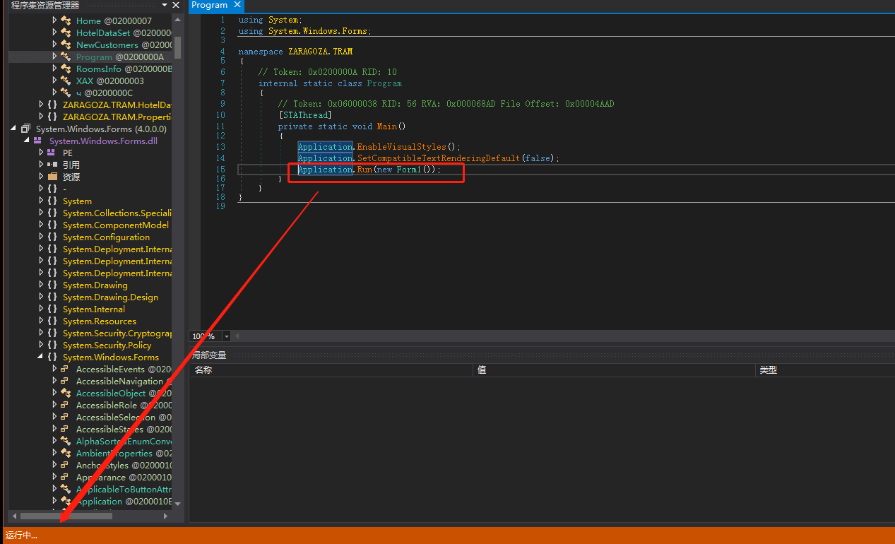Select the 'System' namespace row
895x544 pixels.
(90, 201)
